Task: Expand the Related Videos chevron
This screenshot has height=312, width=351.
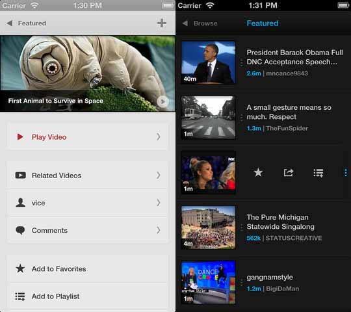Action: tap(159, 175)
